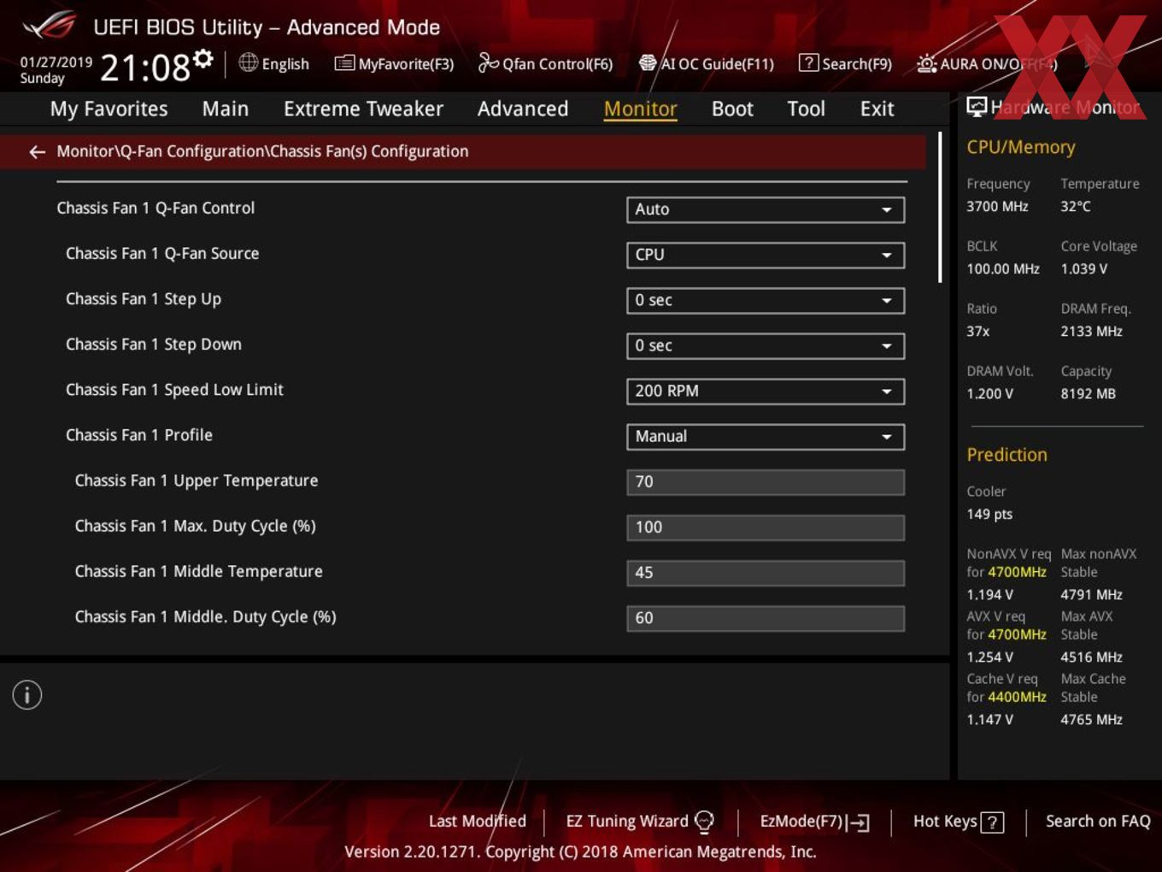Open Chassis Fan 1 Q-Fan Source dropdown
Image resolution: width=1162 pixels, height=872 pixels.
pyautogui.click(x=766, y=255)
